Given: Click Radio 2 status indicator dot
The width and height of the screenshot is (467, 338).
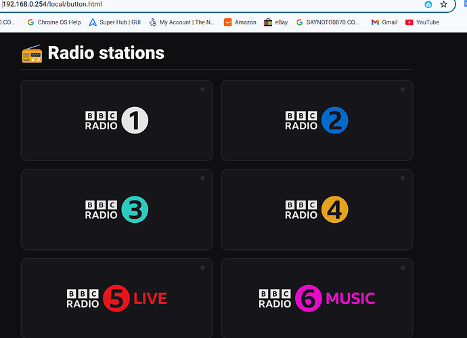Looking at the screenshot, I should [x=403, y=89].
